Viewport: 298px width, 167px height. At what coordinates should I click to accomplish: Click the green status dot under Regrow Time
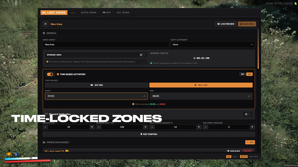[x=151, y=63]
